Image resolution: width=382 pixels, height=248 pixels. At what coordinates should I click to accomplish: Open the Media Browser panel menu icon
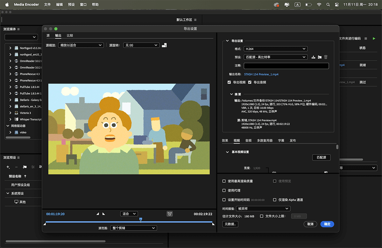pos(18,29)
